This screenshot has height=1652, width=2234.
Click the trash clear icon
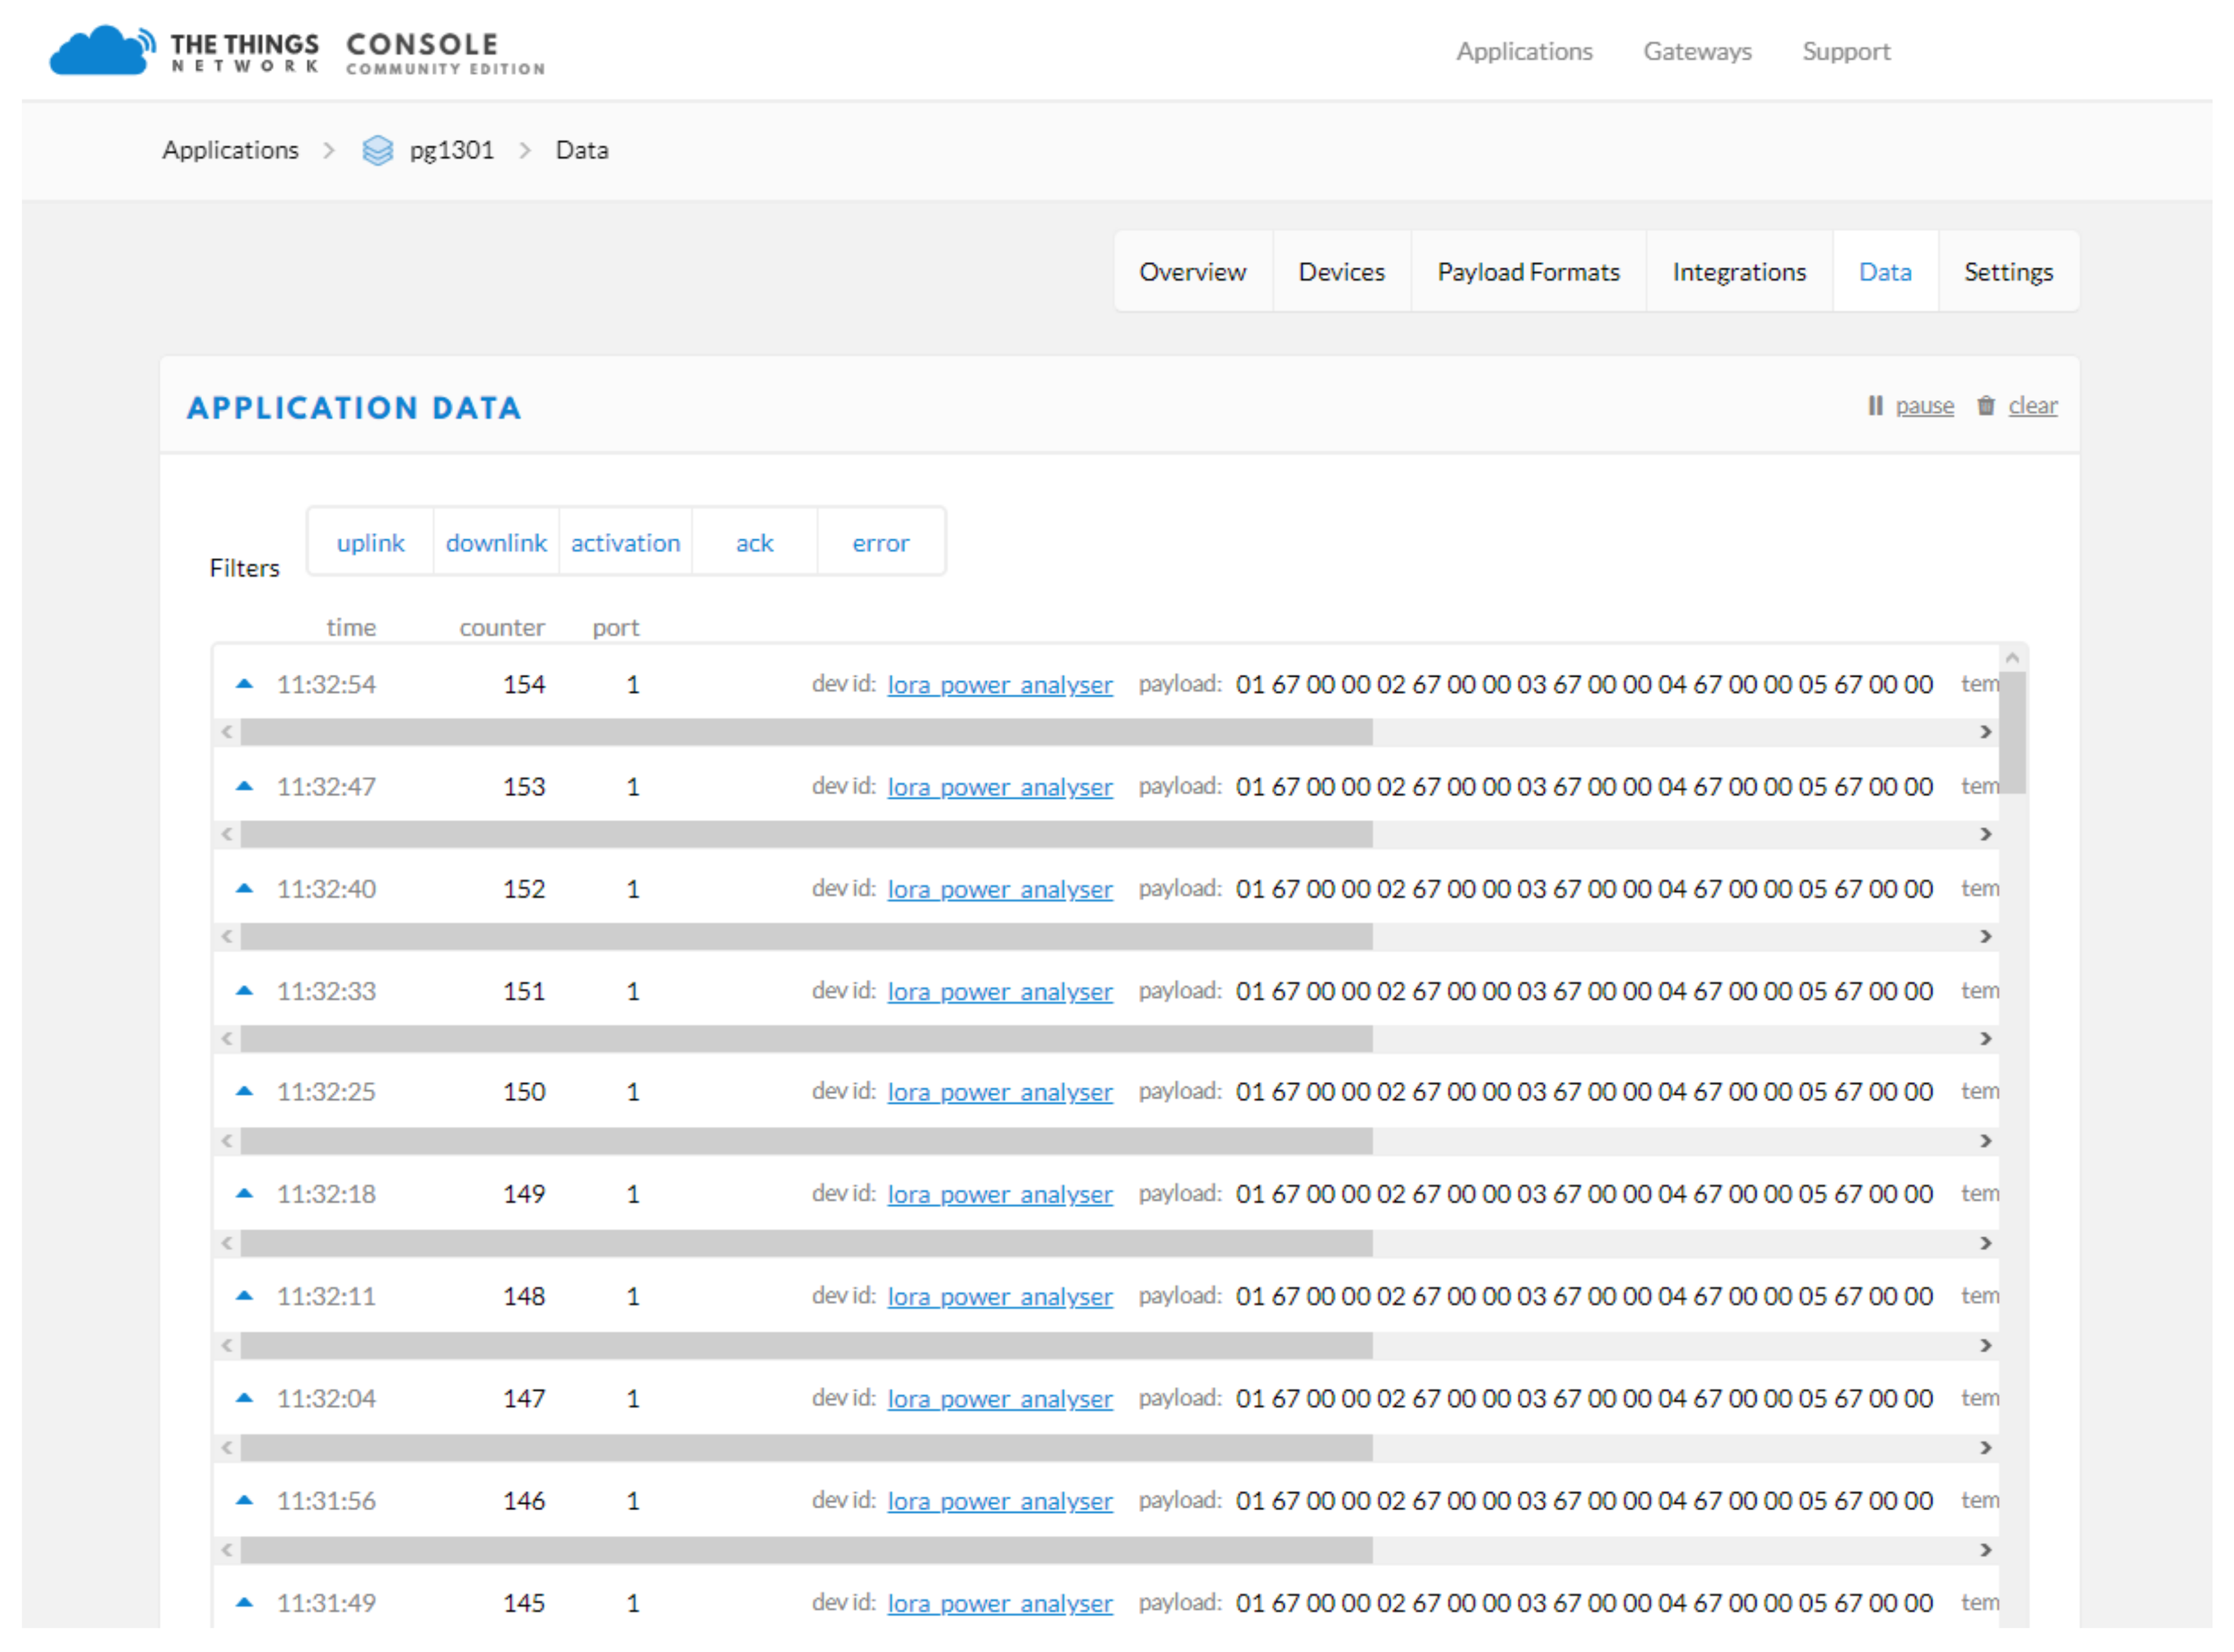coord(1985,405)
